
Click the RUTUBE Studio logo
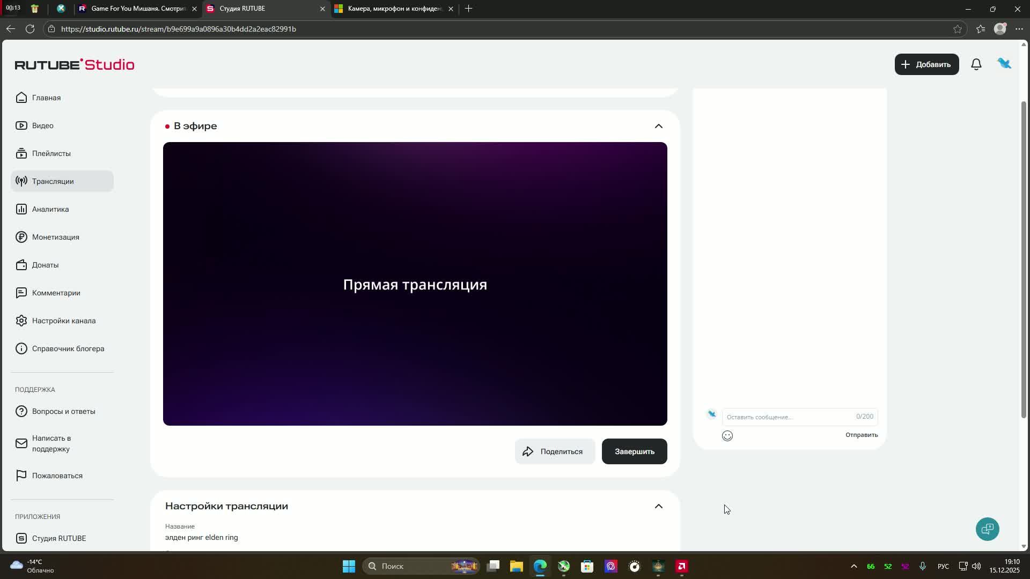point(75,64)
